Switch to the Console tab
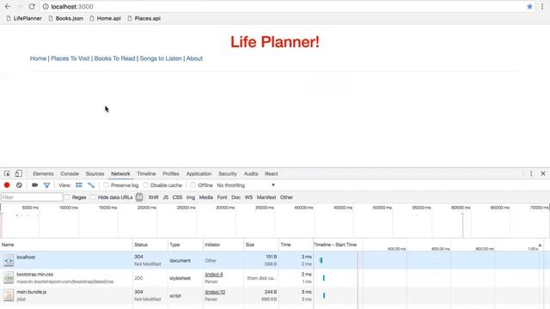This screenshot has width=550, height=309. 70,173
